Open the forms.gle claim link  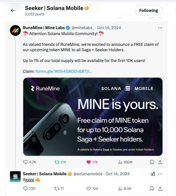point(64,71)
